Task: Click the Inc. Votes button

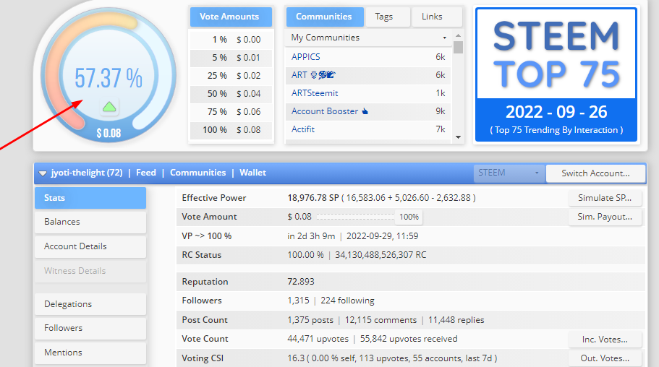Action: (605, 340)
